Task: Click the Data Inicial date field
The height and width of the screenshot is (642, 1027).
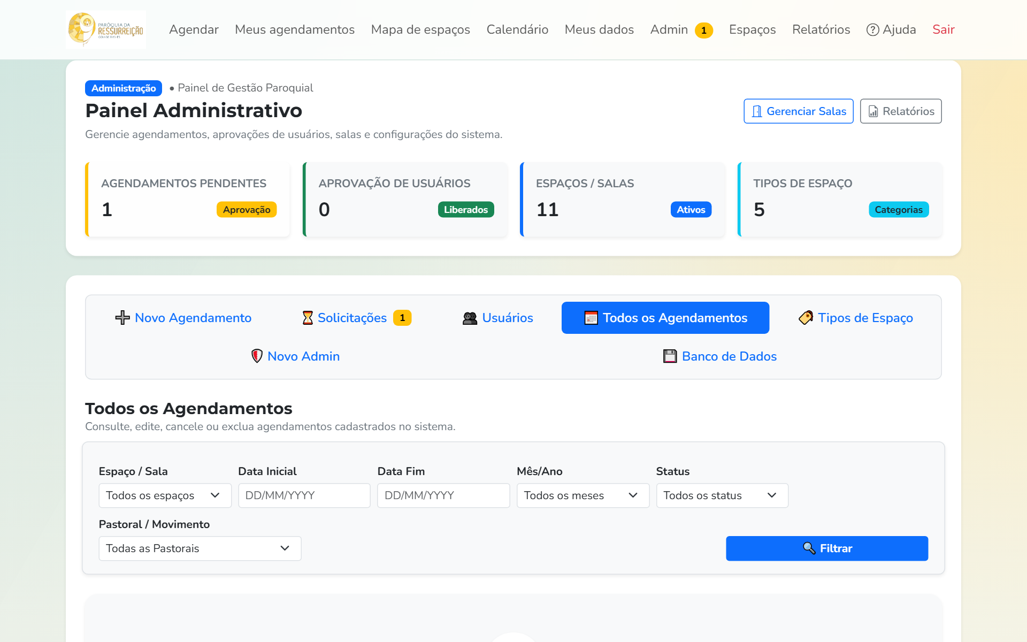Action: pyautogui.click(x=304, y=495)
